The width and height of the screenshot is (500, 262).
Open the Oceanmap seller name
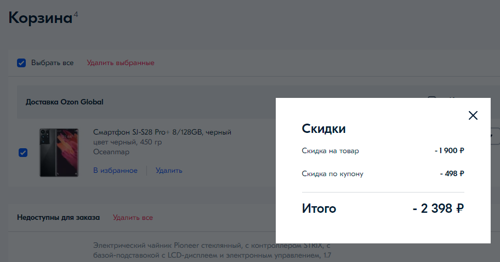111,152
